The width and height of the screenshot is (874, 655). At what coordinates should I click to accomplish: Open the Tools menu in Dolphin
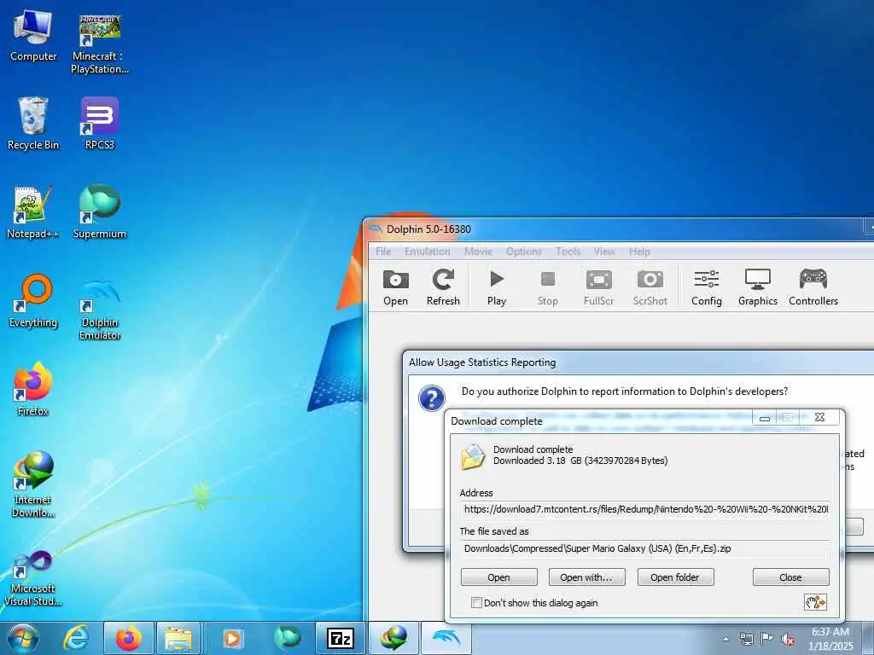point(568,252)
